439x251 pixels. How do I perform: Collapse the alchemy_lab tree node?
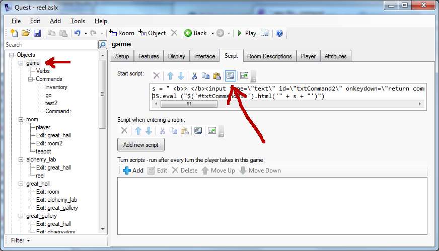click(21, 159)
